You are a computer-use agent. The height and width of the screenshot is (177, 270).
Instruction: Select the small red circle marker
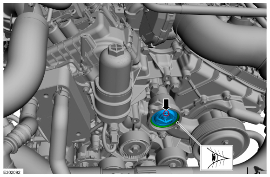pos(166,113)
